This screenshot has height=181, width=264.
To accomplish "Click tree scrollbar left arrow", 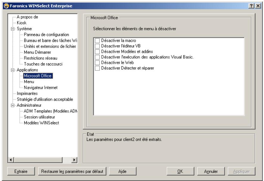I will (x=11, y=160).
